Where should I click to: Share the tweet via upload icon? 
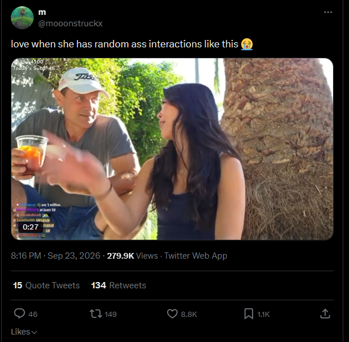pos(325,313)
